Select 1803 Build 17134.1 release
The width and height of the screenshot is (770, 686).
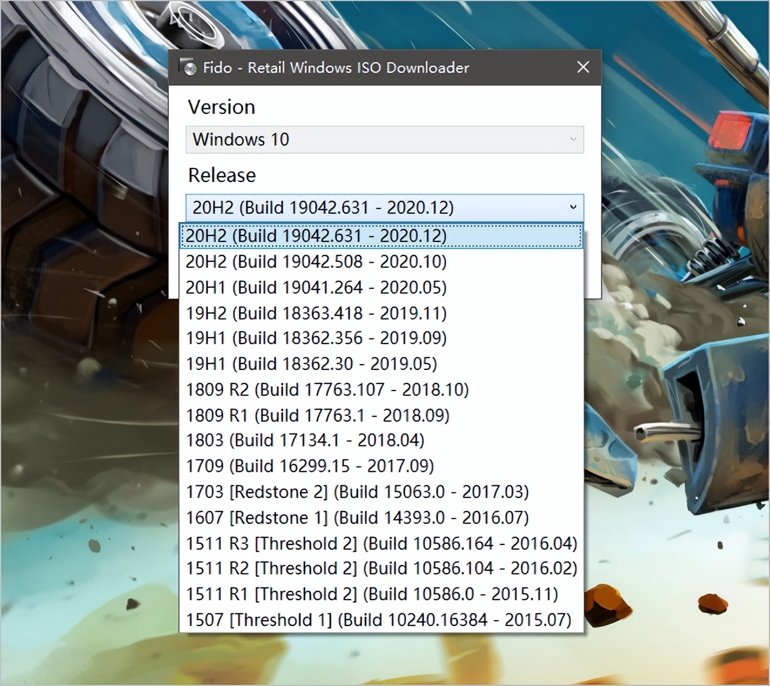tap(305, 440)
